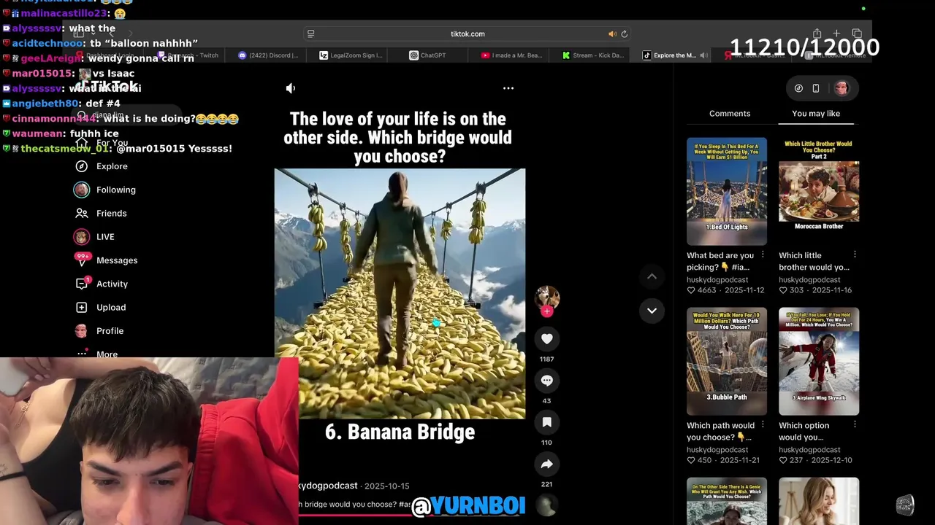Open options for 'What bed are you picking' card

pos(763,255)
